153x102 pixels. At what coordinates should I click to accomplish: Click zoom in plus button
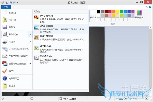click(146, 99)
